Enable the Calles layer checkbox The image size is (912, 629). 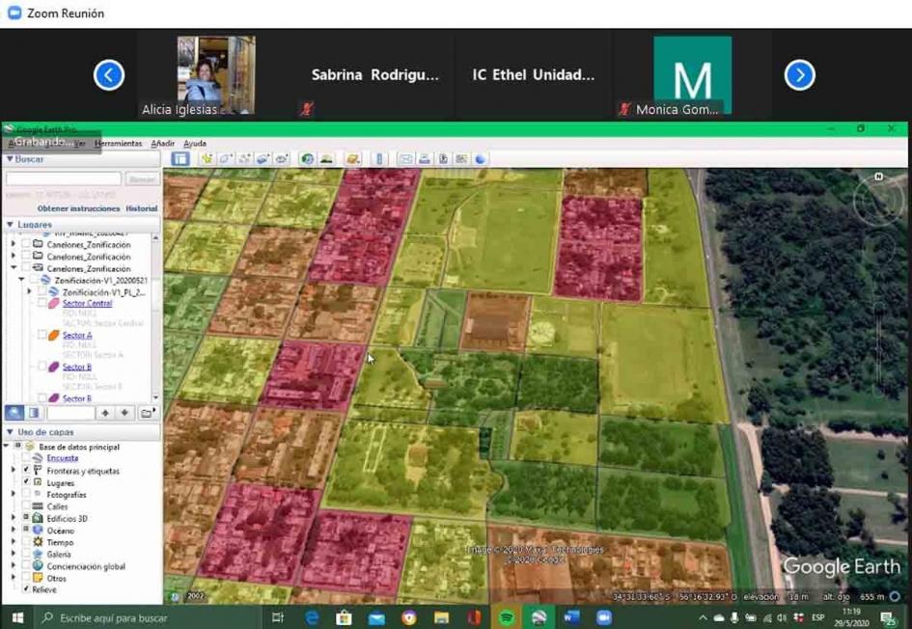click(x=26, y=506)
